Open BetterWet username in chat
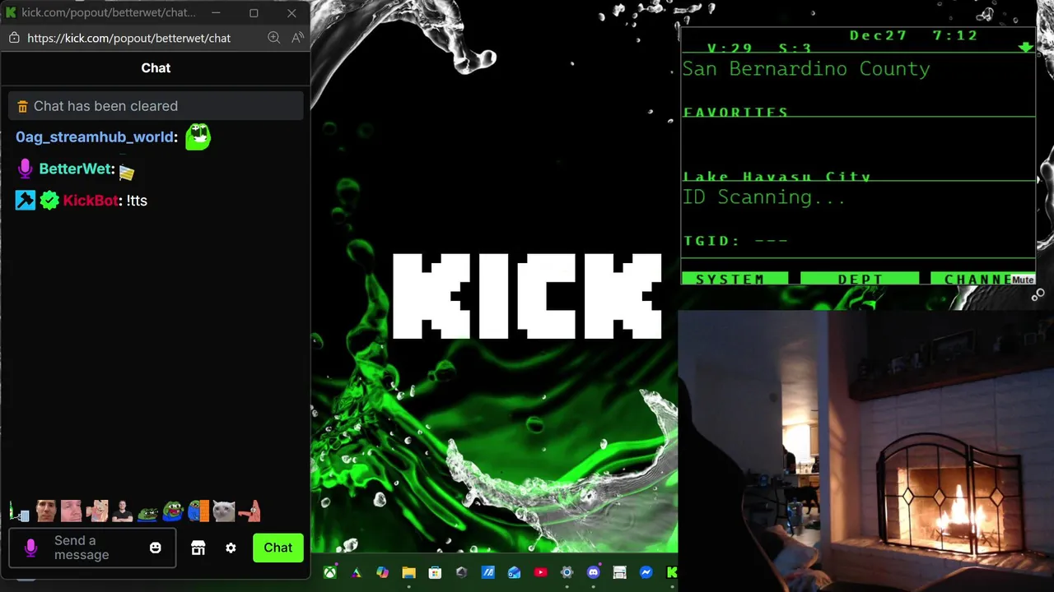 pos(75,169)
